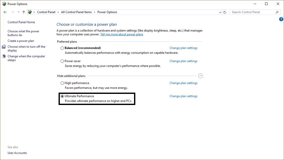This screenshot has width=284, height=160.
Task: Refresh the Power Options page
Action: [x=225, y=12]
